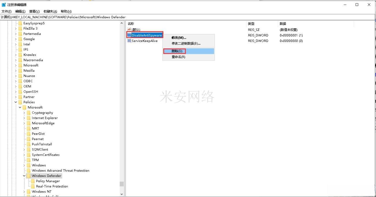Expand the Google tree node
The width and height of the screenshot is (376, 197).
tap(16, 39)
